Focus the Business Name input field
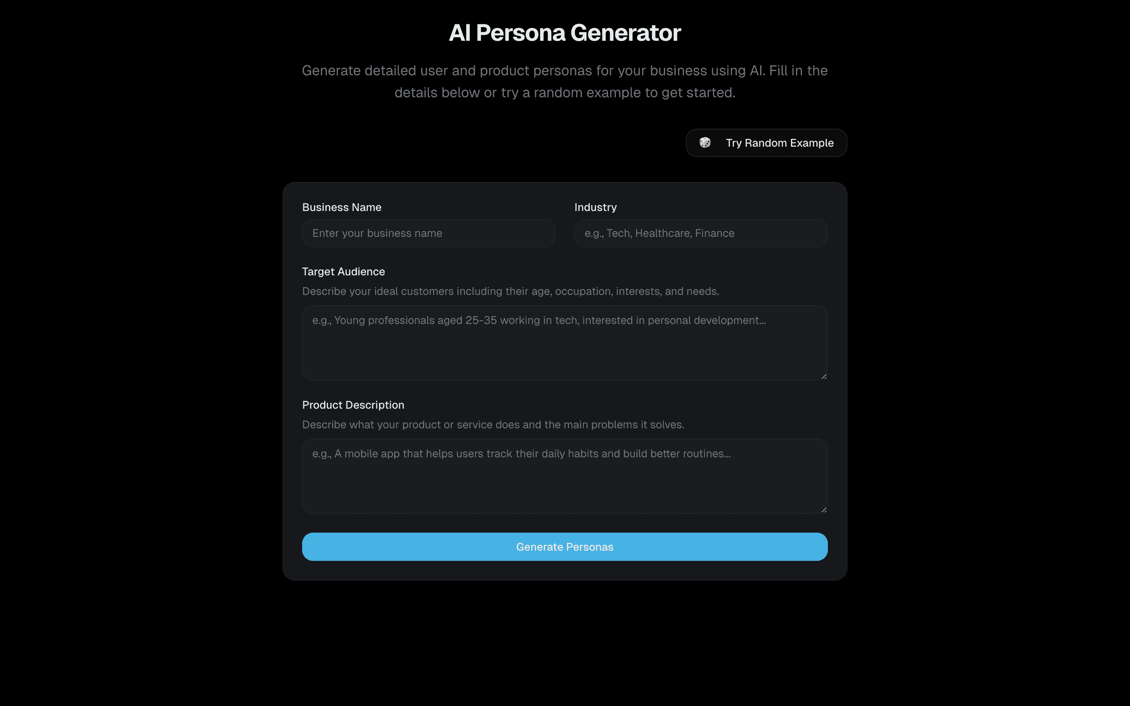 428,233
